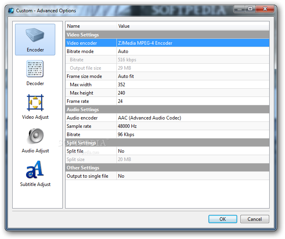This screenshot has height=239, width=285.
Task: Change Bitrate mode value Auto
Action: 193,51
